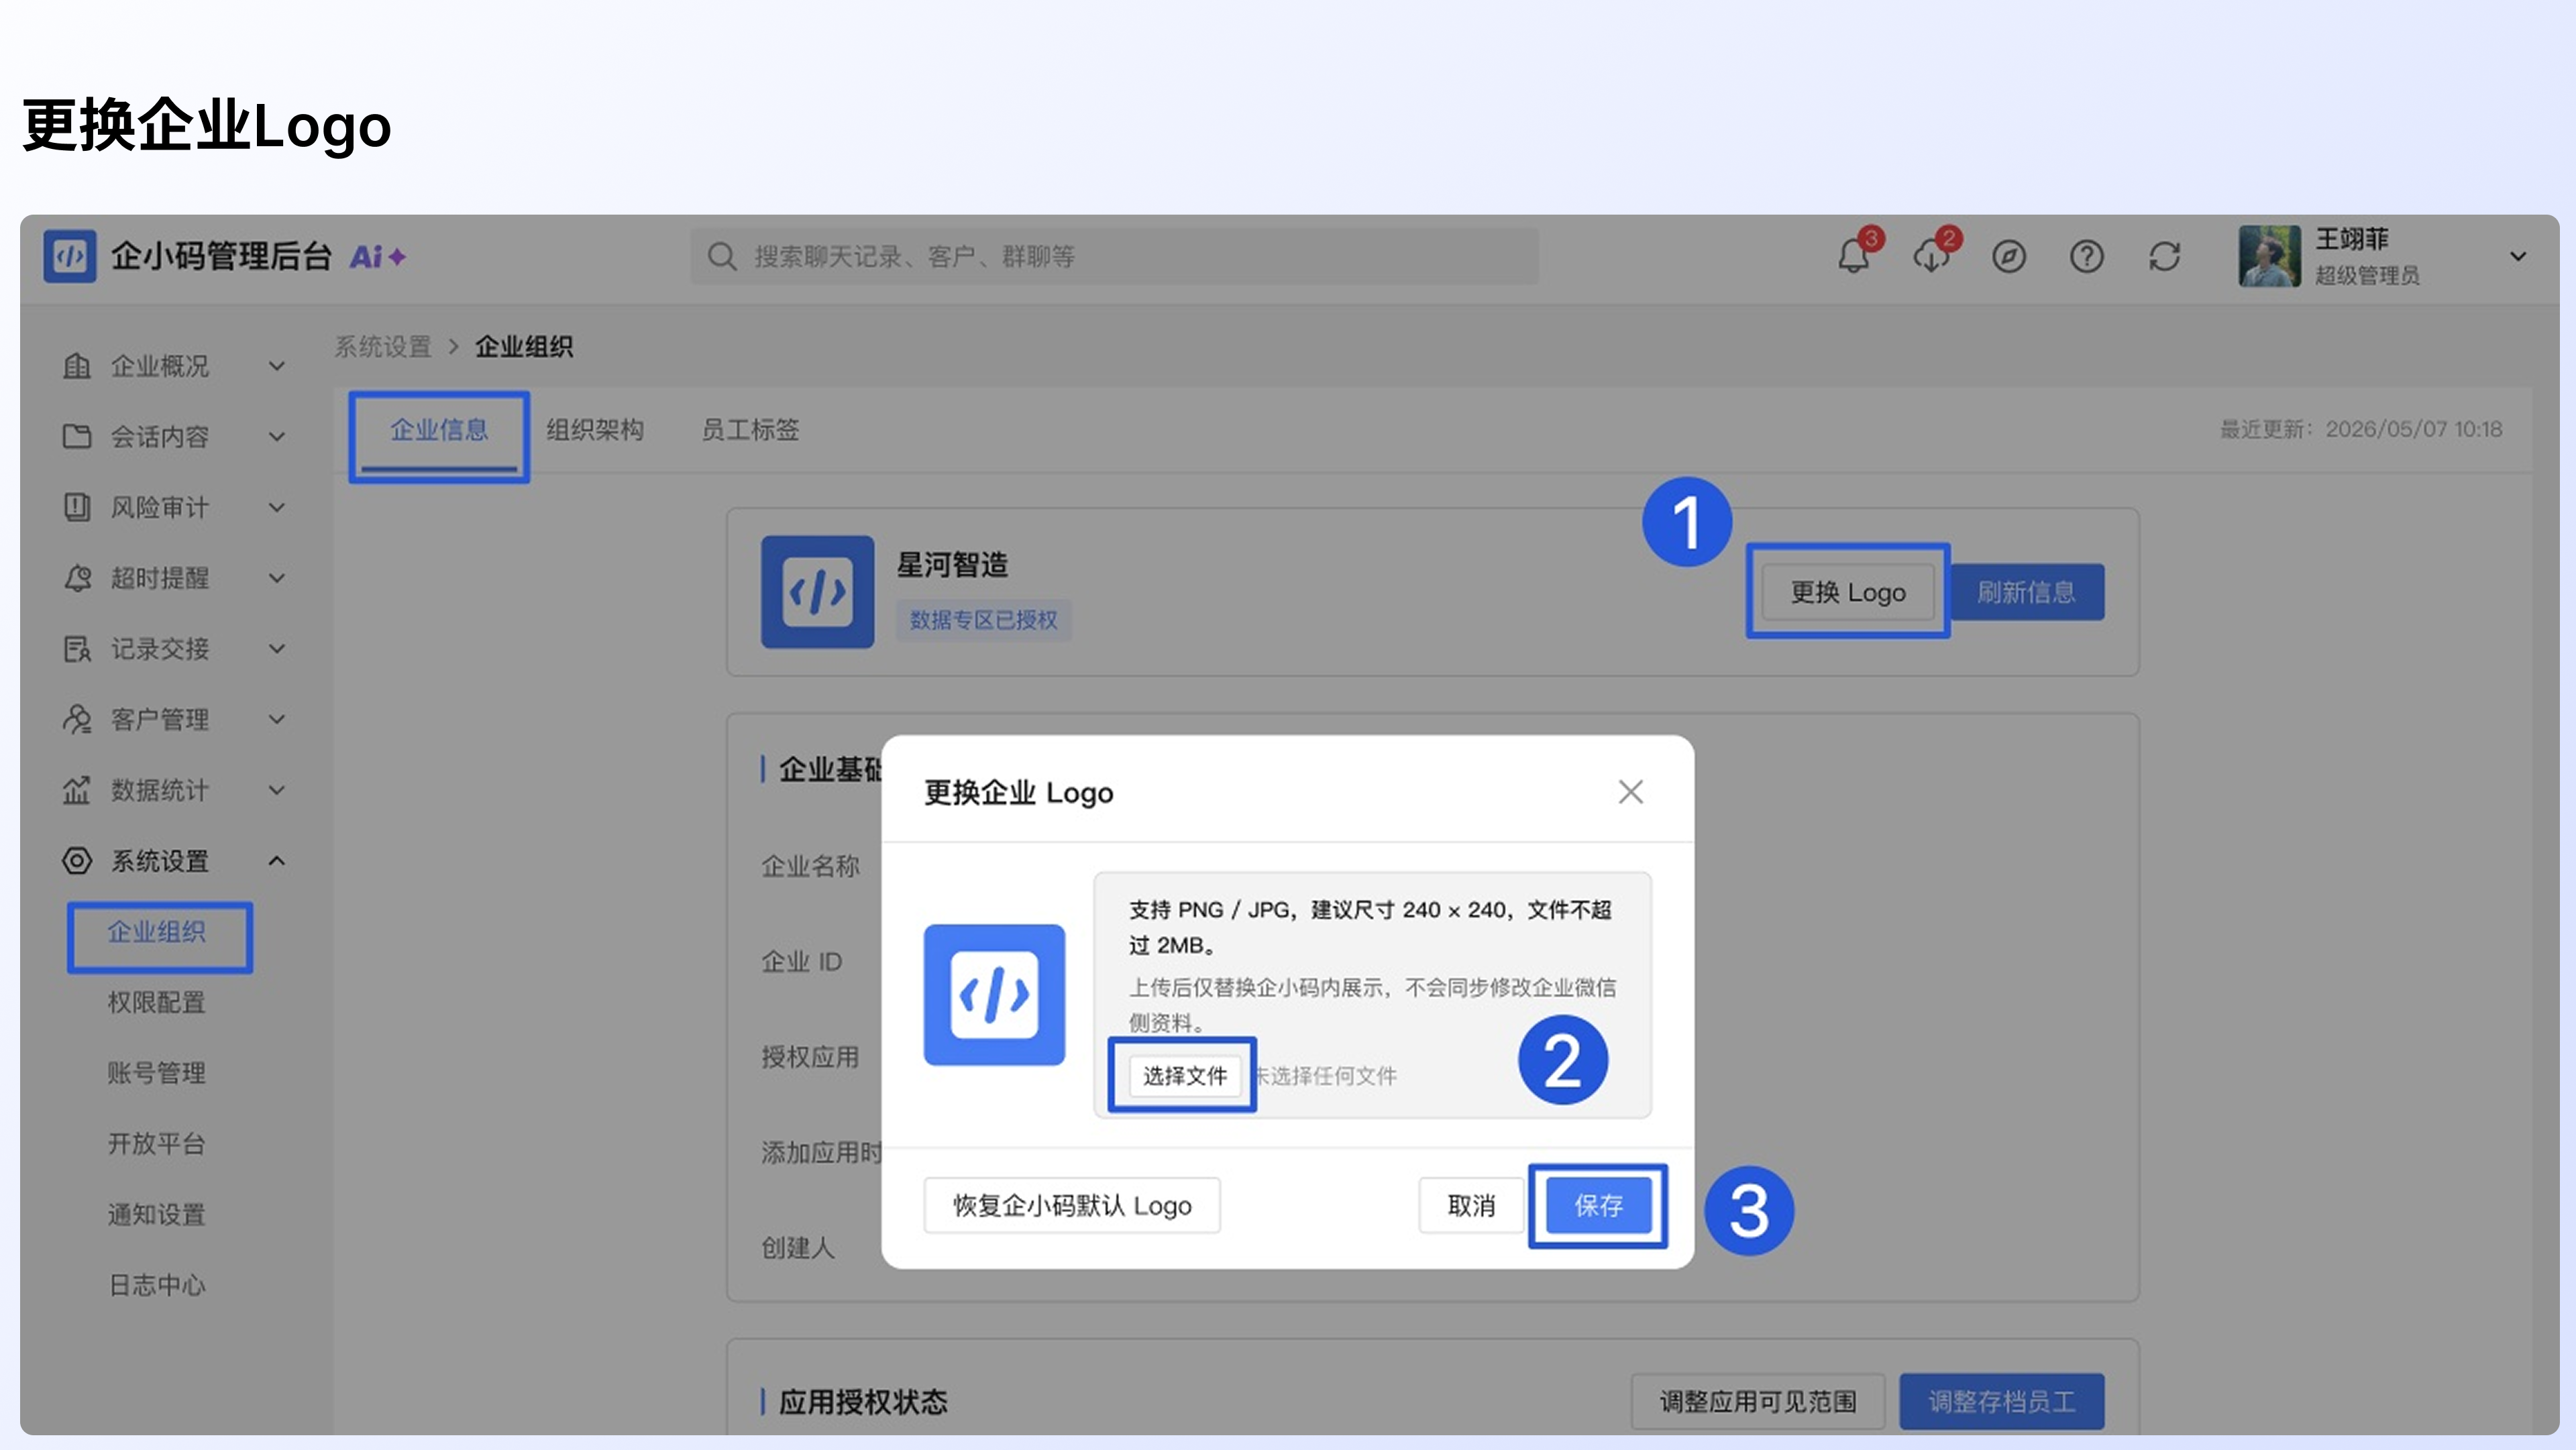
Task: Click 取消 in the dialog
Action: click(1471, 1206)
